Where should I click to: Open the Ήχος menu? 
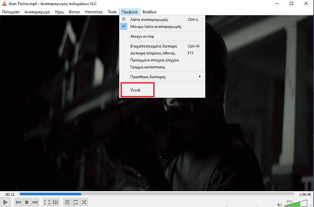click(x=59, y=12)
